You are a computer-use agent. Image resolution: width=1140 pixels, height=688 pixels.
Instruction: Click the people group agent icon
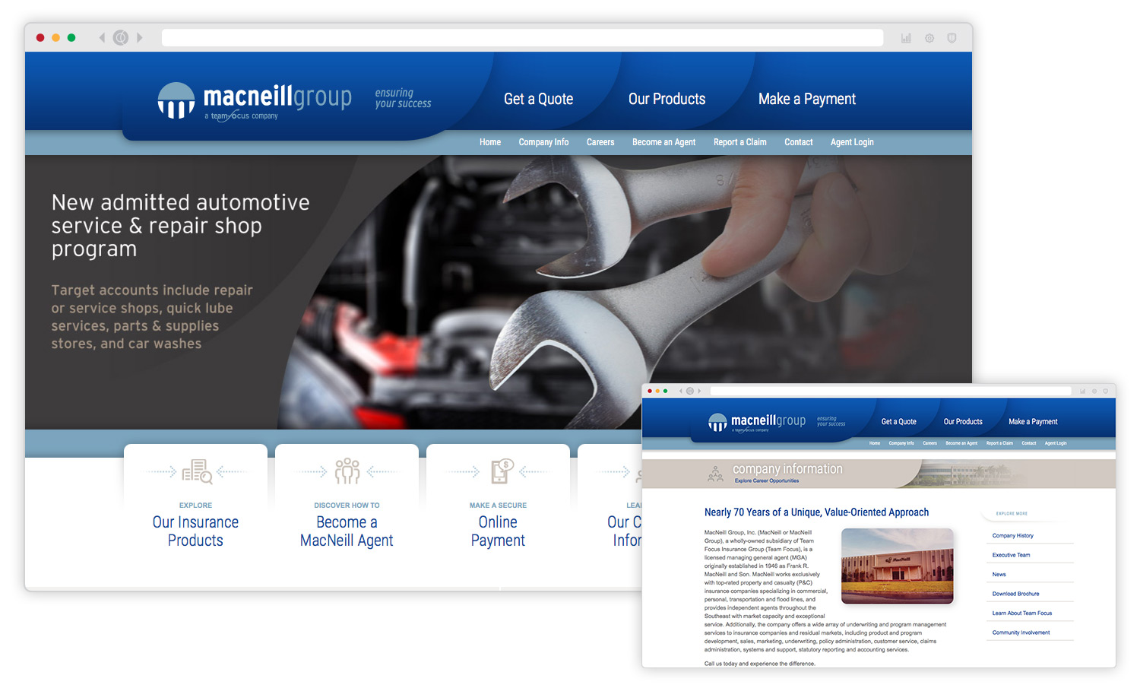pos(347,471)
